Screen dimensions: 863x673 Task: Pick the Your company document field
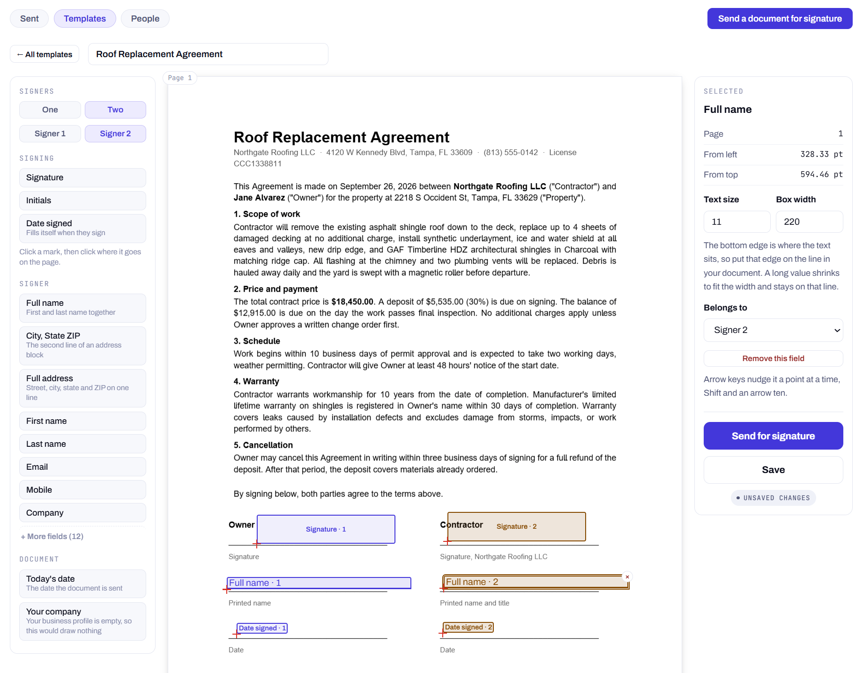click(82, 621)
